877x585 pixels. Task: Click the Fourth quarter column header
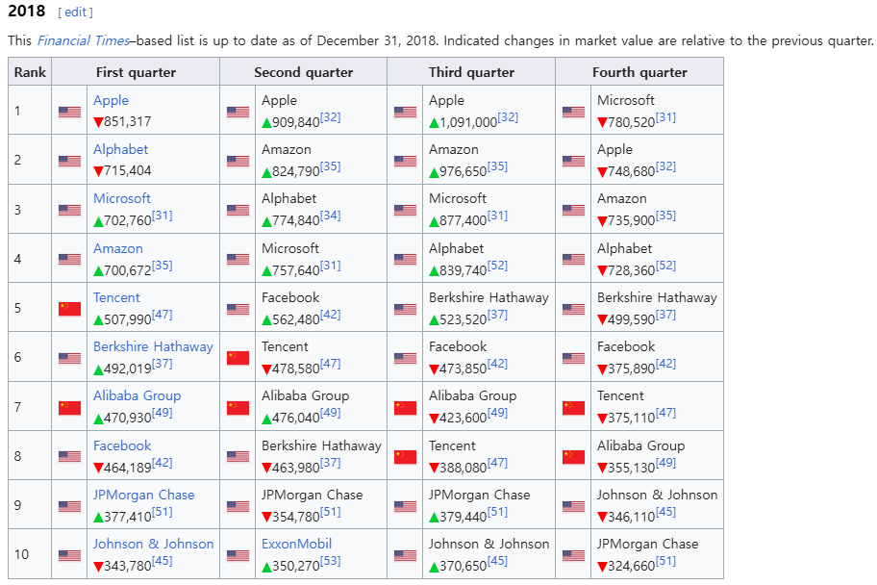[x=639, y=71]
